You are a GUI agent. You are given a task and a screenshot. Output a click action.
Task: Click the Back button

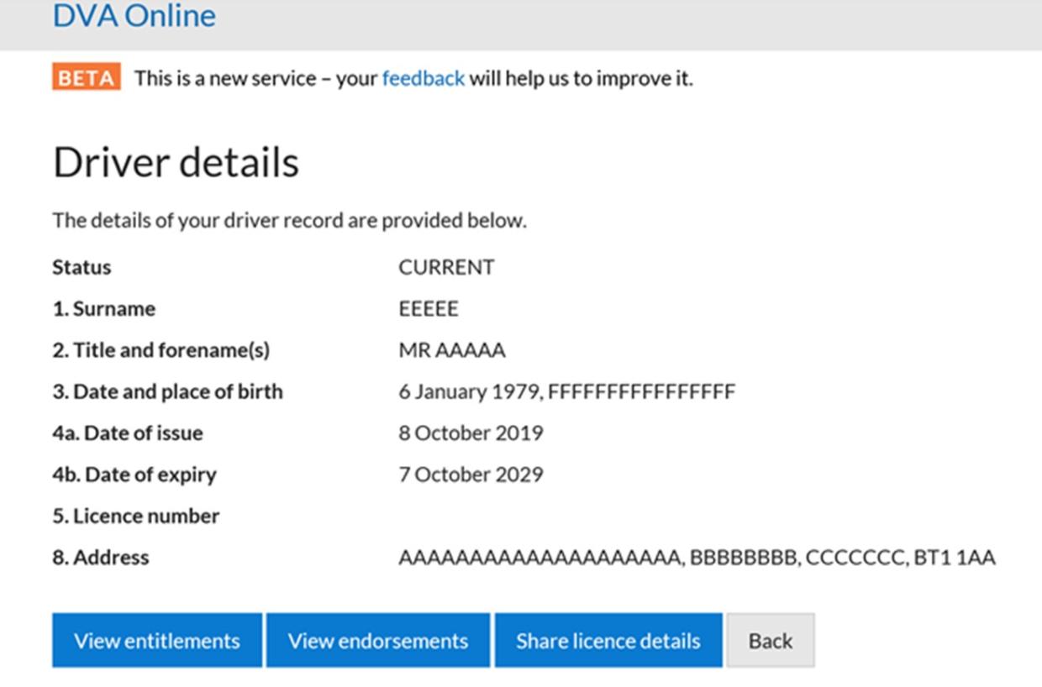click(770, 640)
